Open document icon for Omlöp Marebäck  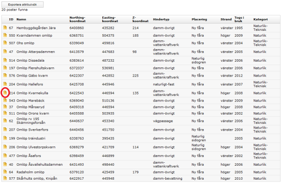(x=5, y=100)
